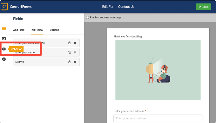Duplicate the Submit field

click(69, 62)
